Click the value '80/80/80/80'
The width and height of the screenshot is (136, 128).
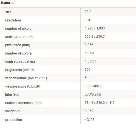tap(93, 86)
